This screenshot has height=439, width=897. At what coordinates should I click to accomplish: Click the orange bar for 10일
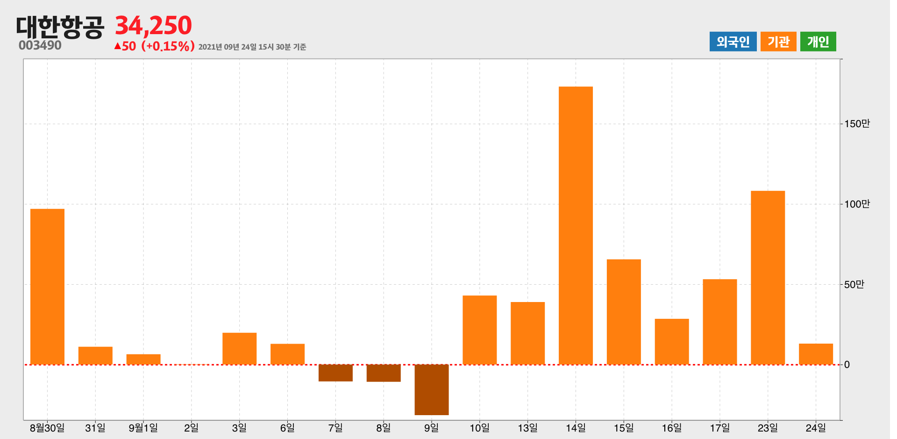point(480,330)
